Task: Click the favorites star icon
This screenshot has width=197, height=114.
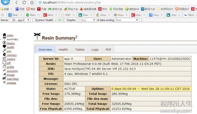Action: [x=2, y=9]
